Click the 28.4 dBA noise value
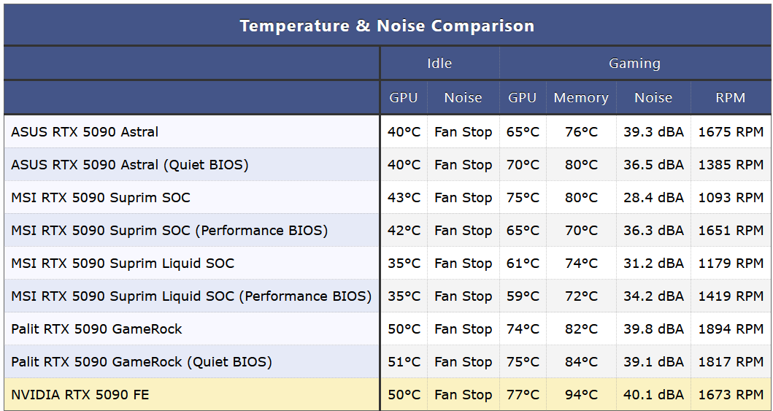773x411 pixels. pyautogui.click(x=653, y=198)
